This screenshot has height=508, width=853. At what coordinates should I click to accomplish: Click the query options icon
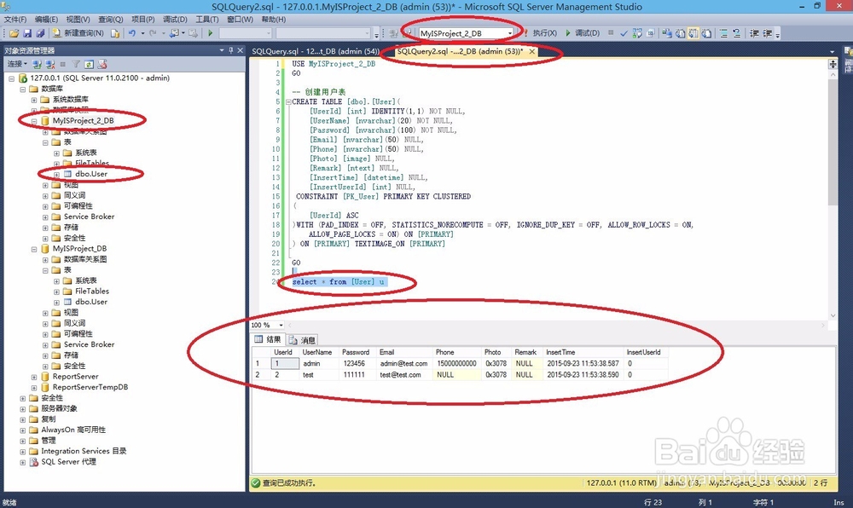650,33
